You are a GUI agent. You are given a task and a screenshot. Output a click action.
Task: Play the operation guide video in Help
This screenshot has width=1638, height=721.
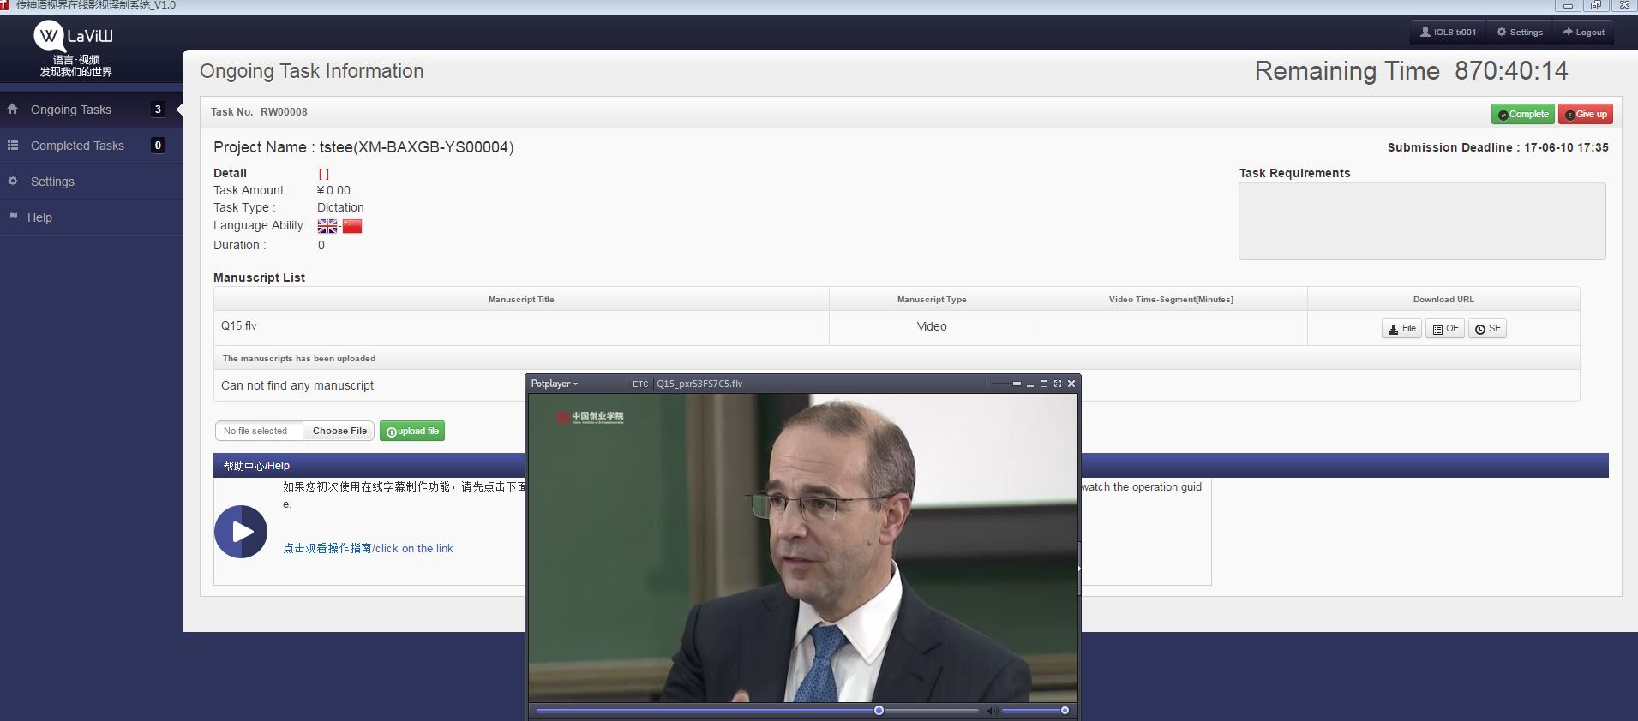click(241, 532)
